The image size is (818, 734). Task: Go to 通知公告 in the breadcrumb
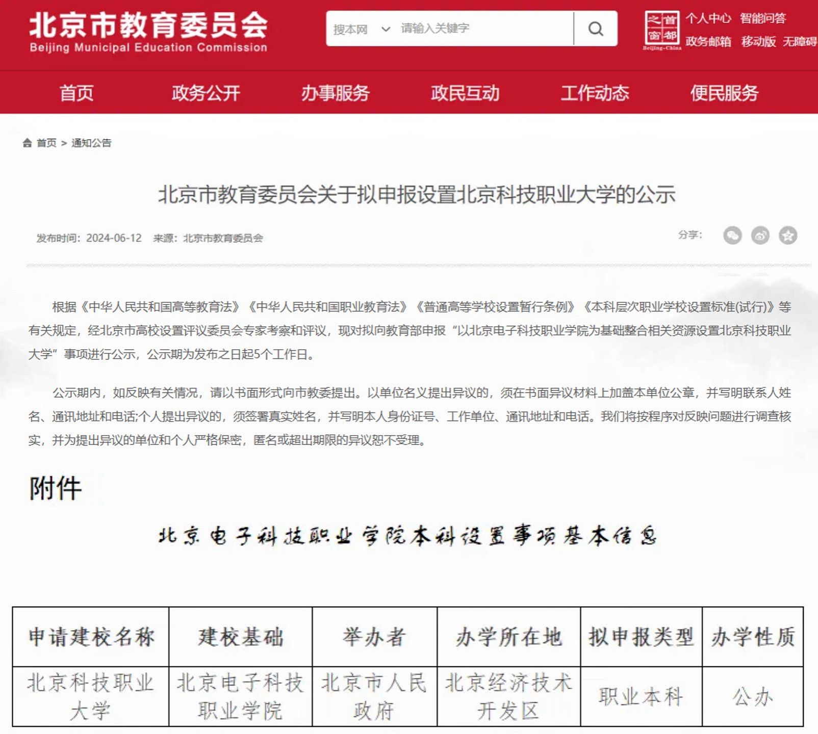(x=91, y=143)
